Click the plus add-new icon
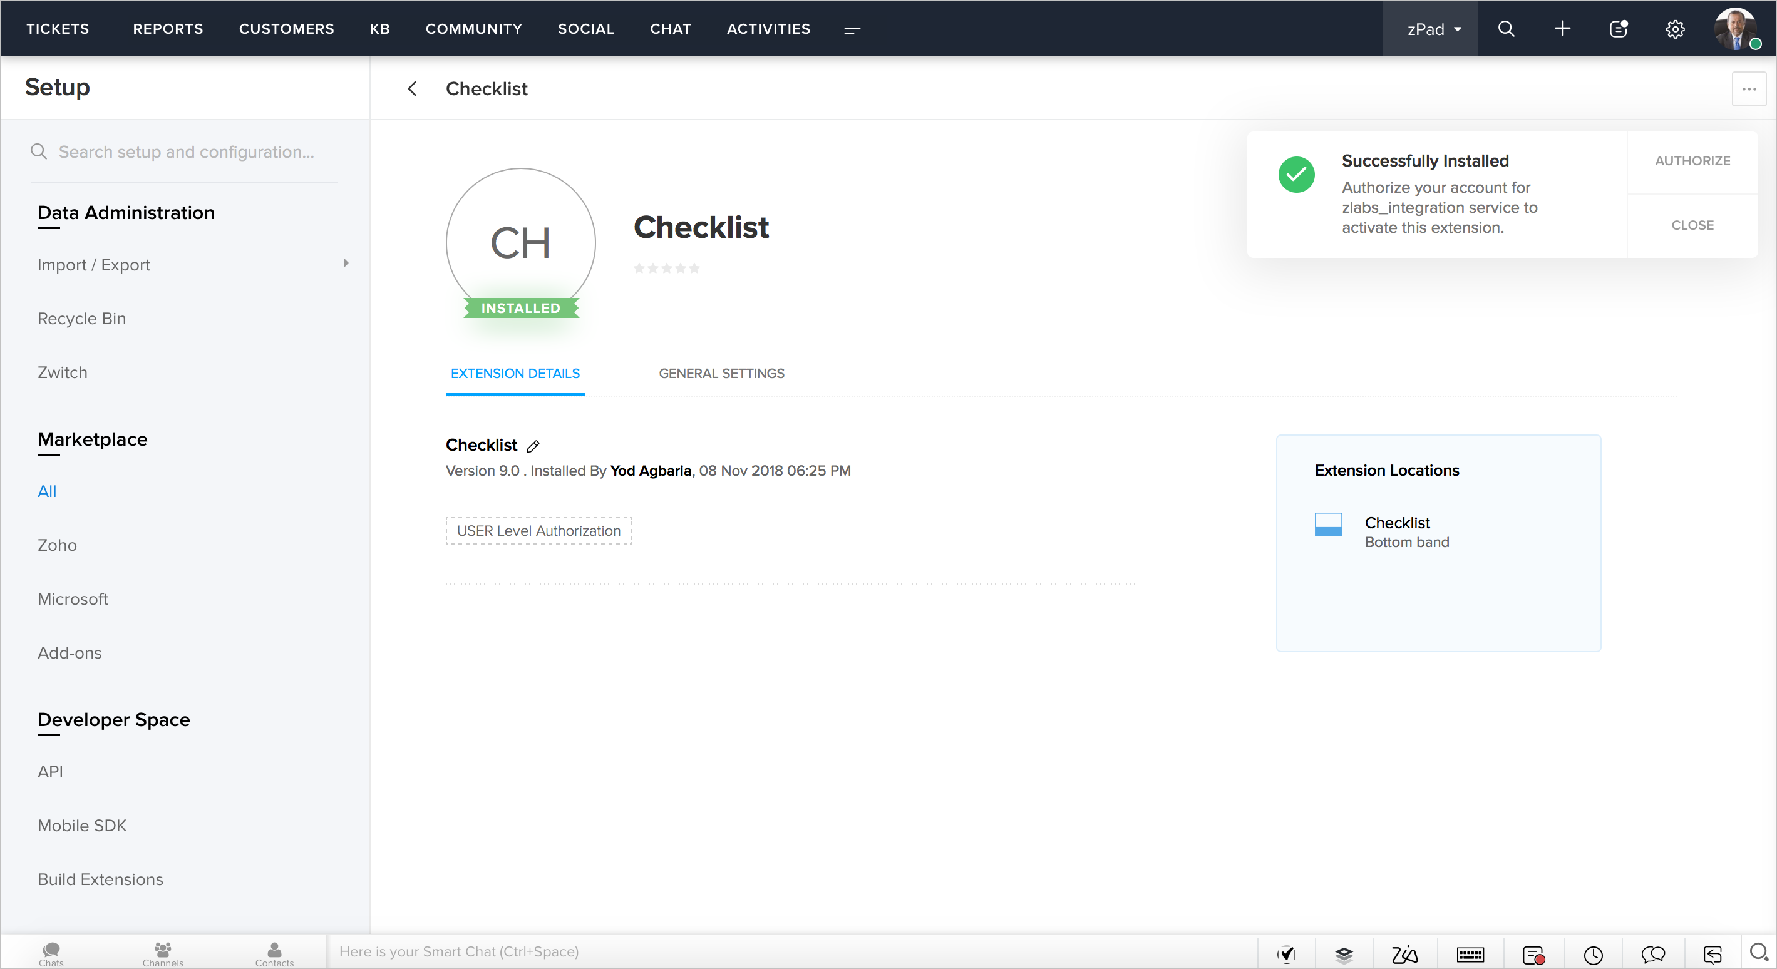1777x969 pixels. point(1562,29)
